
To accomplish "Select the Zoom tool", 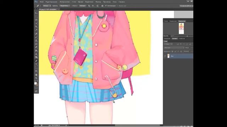I will [x=36, y=78].
